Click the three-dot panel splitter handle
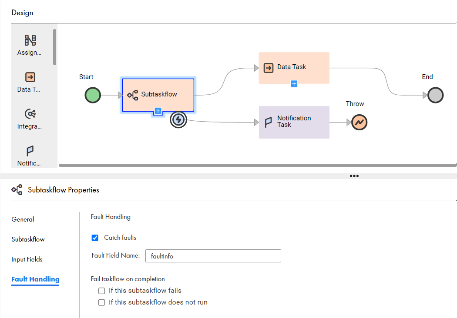Screen dimensions: 457x318 coord(354,176)
